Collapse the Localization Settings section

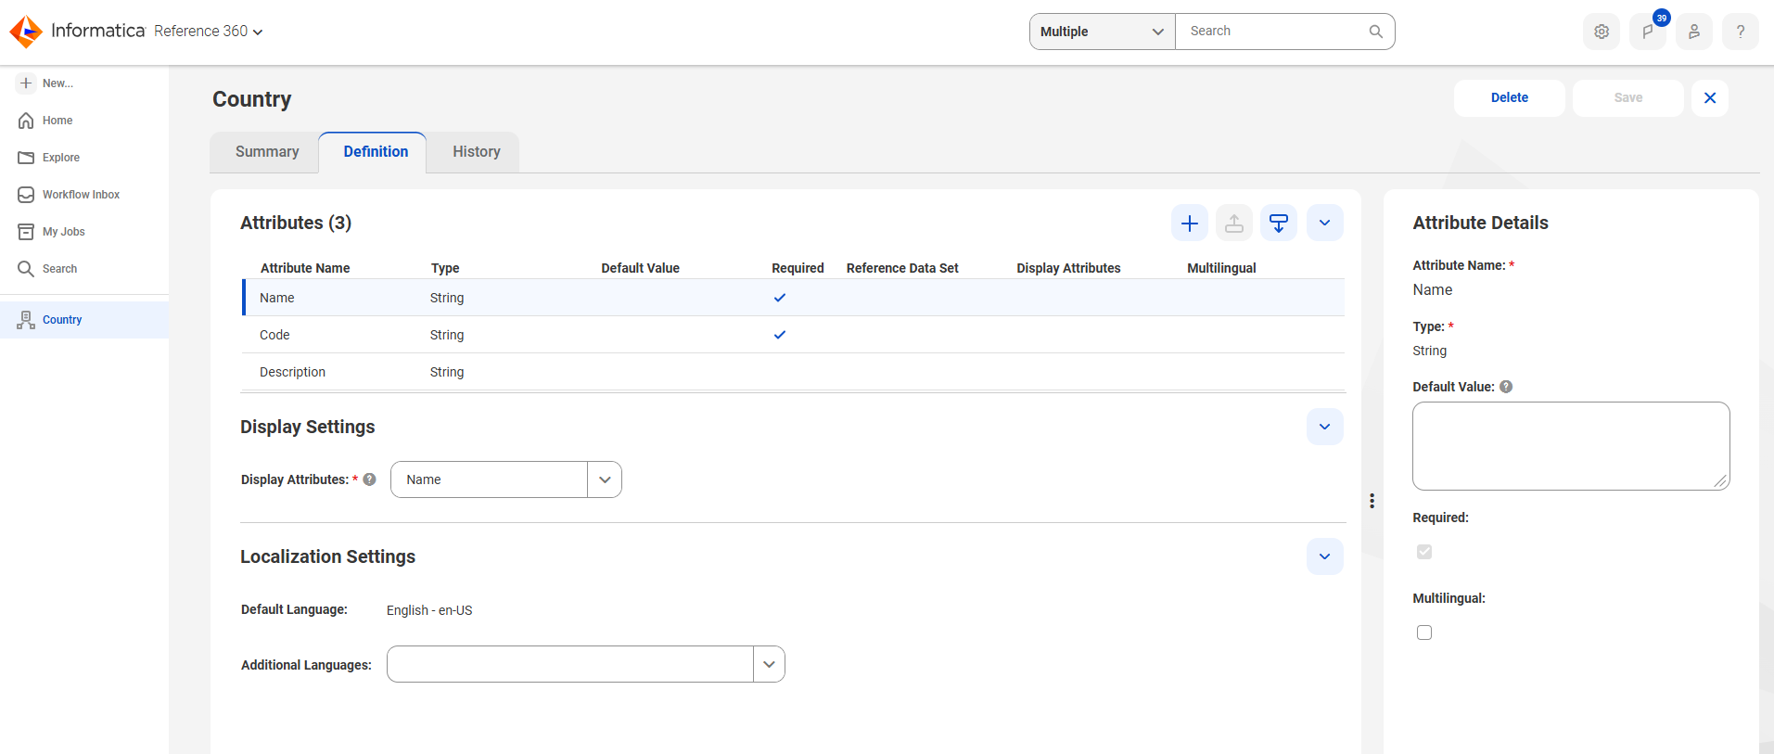(1325, 556)
